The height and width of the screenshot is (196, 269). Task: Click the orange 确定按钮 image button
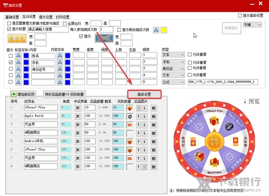17,39
